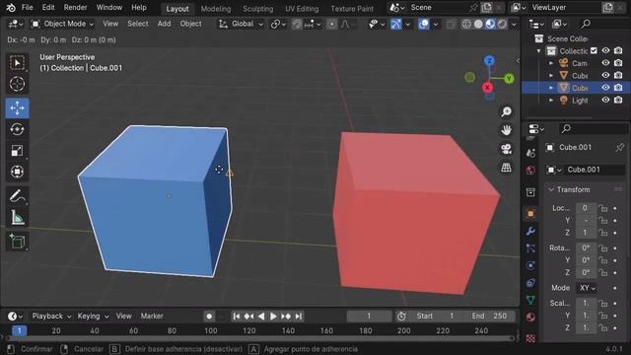Disable rendering for the Camera
631x355 pixels.
click(618, 63)
